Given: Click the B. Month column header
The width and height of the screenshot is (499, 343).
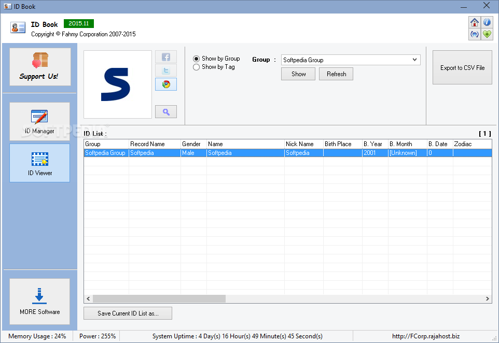Looking at the screenshot, I should (408, 144).
